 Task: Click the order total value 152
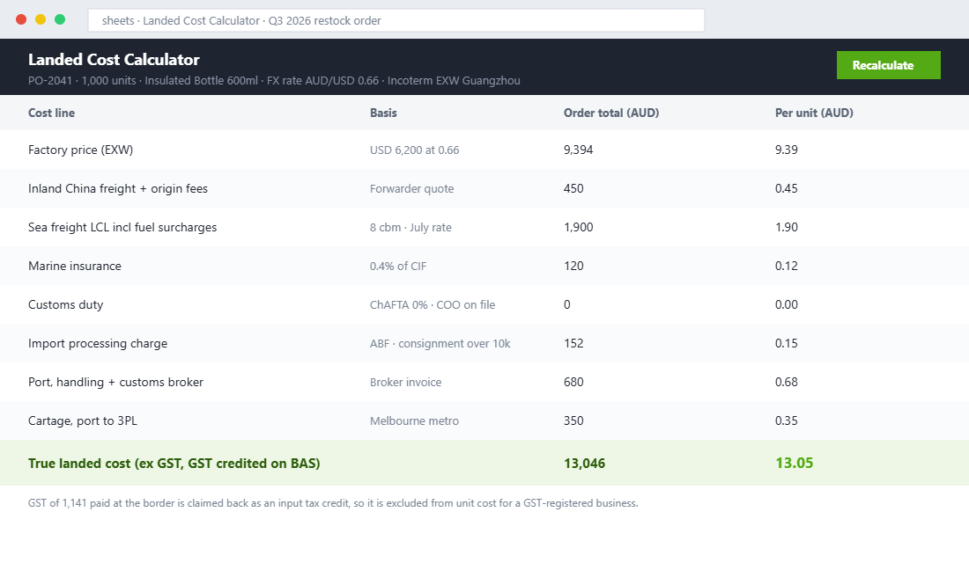pos(573,343)
